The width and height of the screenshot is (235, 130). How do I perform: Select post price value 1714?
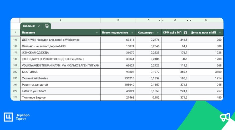206,78
